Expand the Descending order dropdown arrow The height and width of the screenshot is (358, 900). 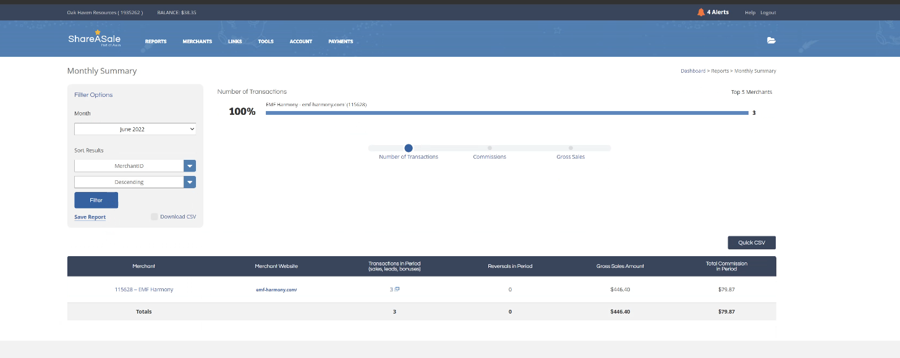190,182
